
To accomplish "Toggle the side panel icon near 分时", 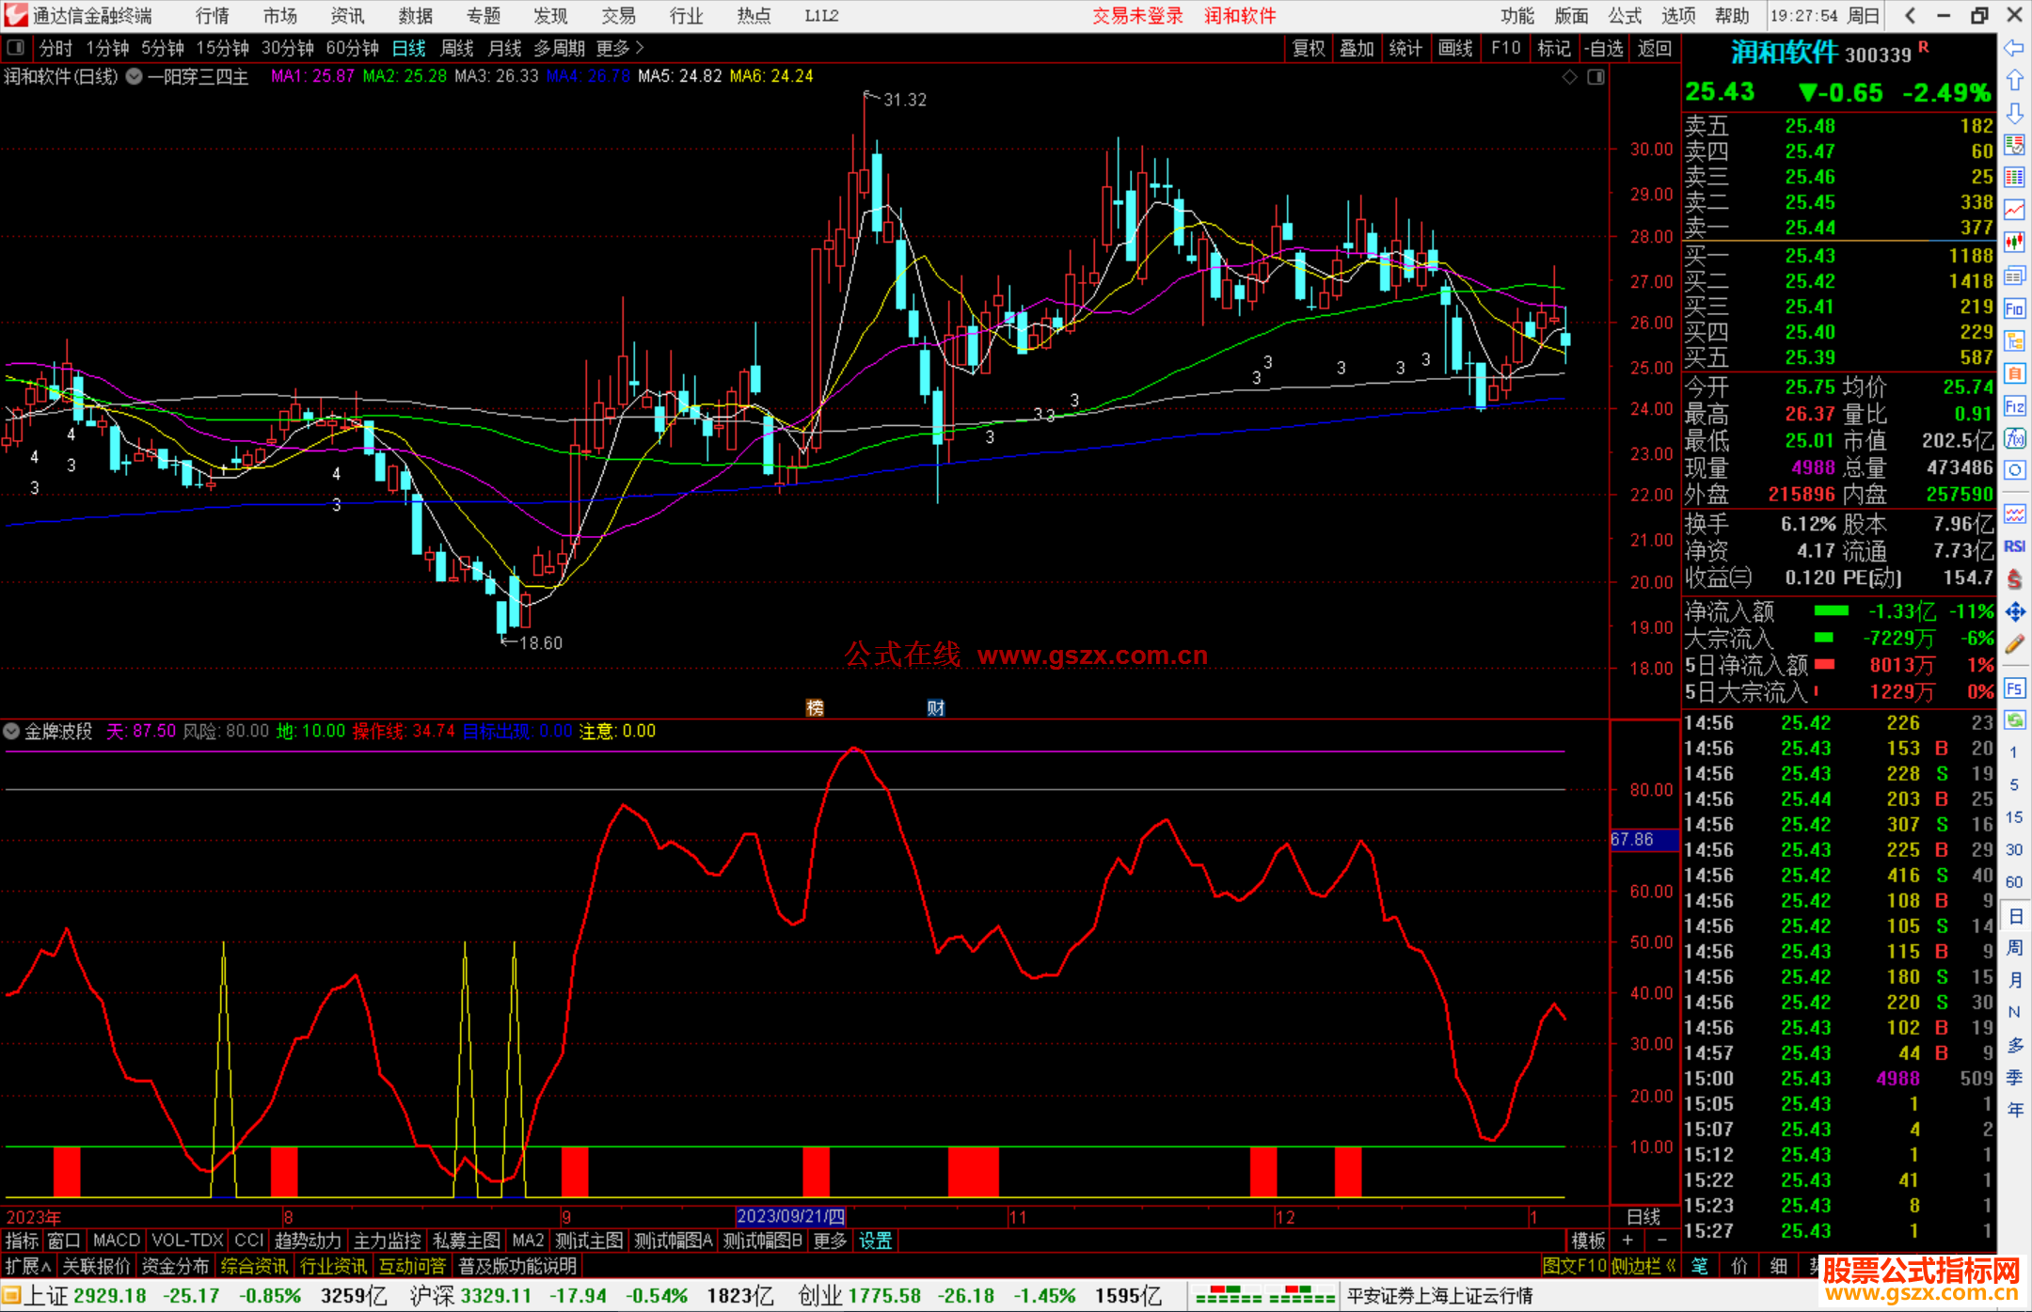I will pyautogui.click(x=16, y=48).
